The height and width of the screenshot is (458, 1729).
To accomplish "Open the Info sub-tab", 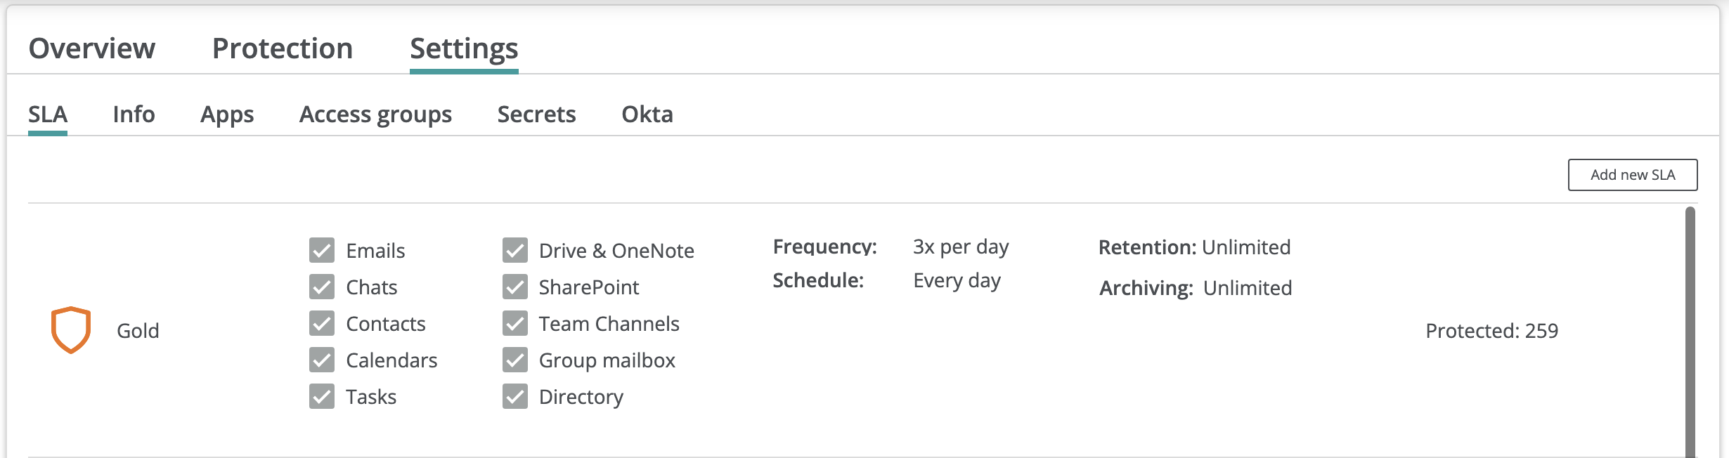I will [x=134, y=114].
